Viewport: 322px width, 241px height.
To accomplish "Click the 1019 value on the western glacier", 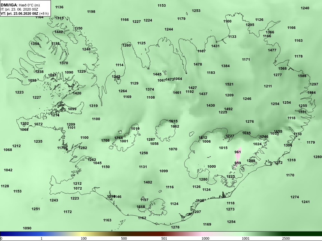I will 135,129.
